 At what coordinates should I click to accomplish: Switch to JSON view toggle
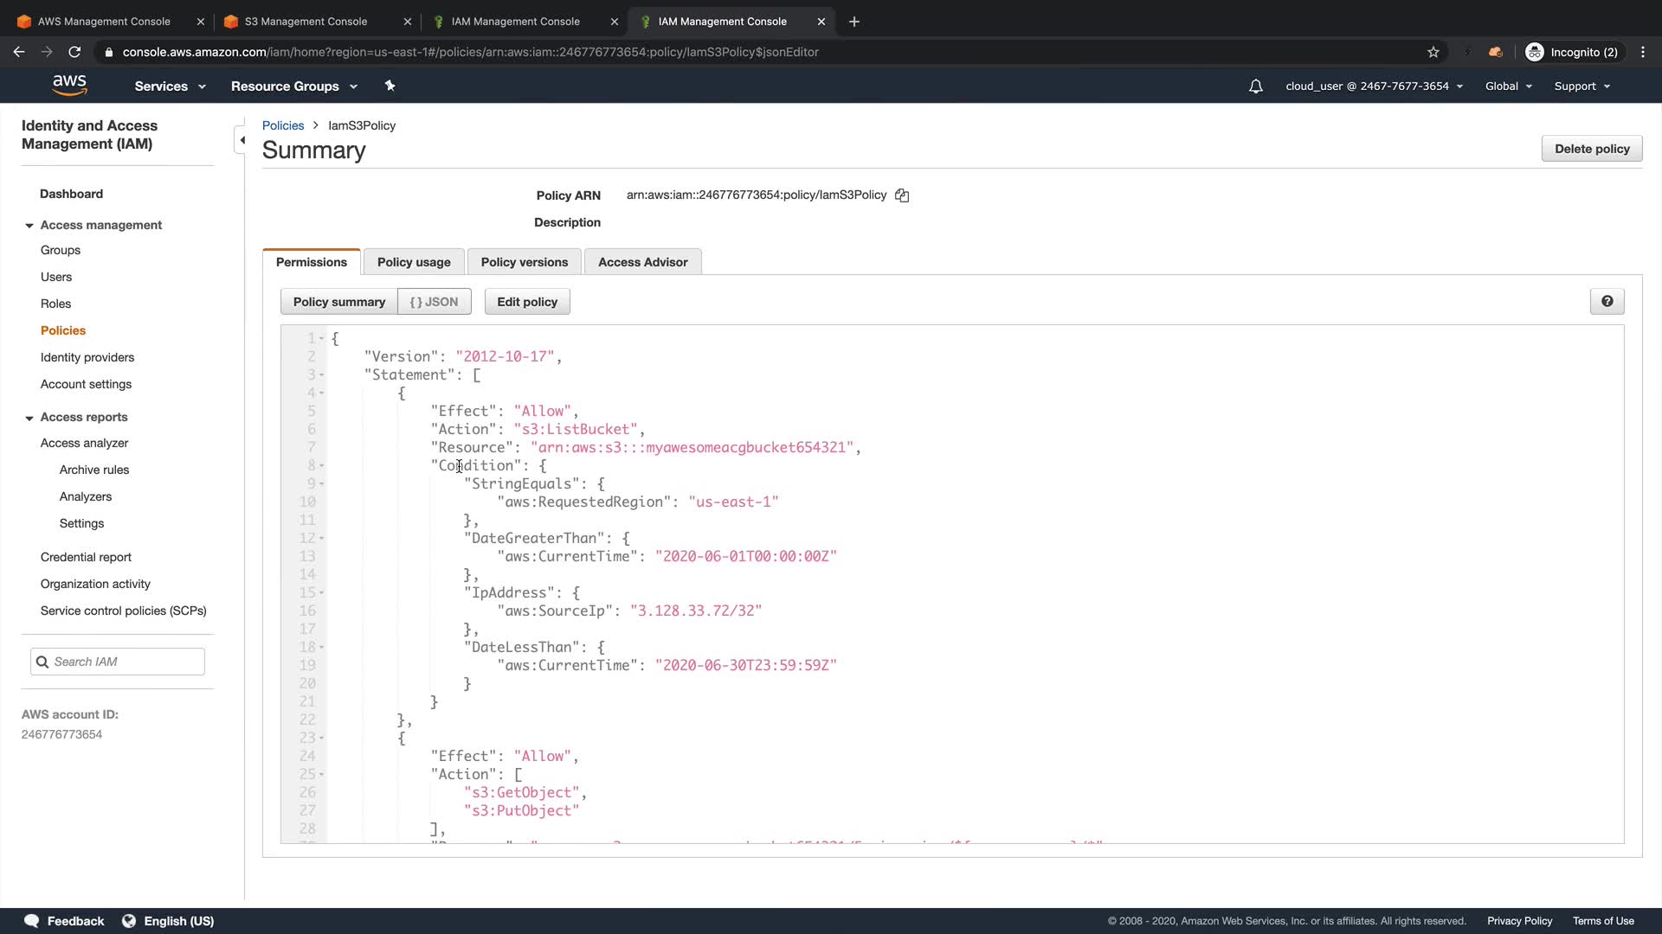click(434, 302)
